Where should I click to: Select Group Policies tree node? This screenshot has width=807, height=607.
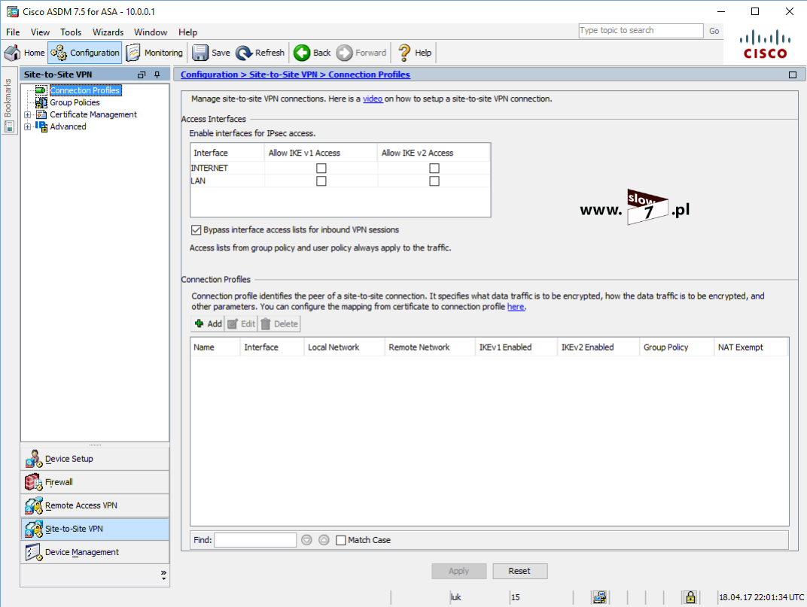[75, 102]
